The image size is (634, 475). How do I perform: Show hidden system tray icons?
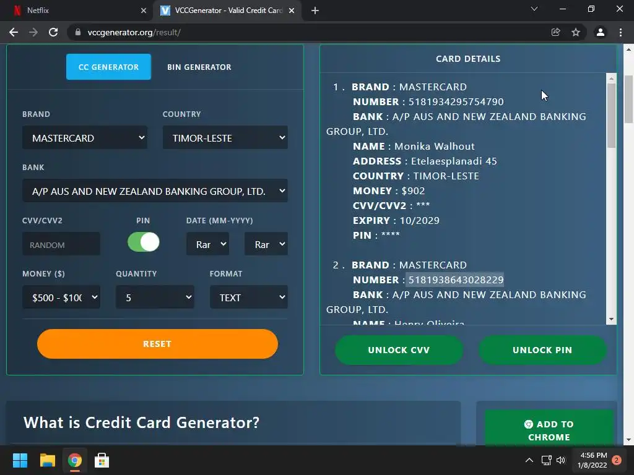[x=529, y=460]
